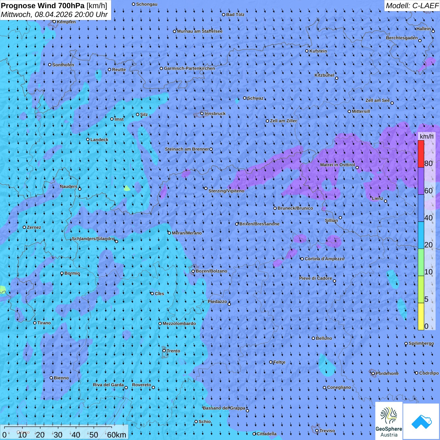440x440 pixels.
Task: Click the 'Bassano del Grappa' label
Action: point(224,408)
